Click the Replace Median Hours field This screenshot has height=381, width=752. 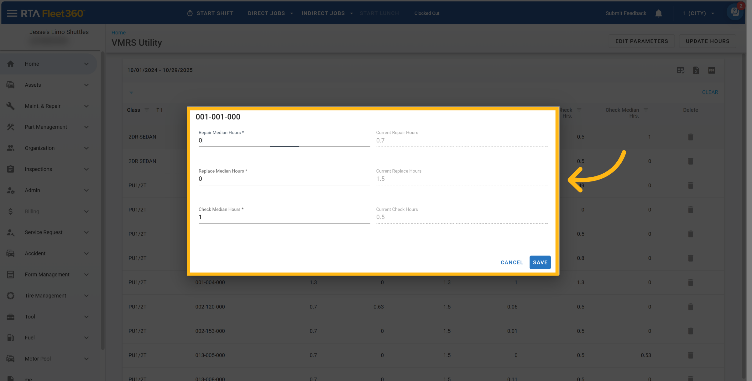click(x=284, y=179)
